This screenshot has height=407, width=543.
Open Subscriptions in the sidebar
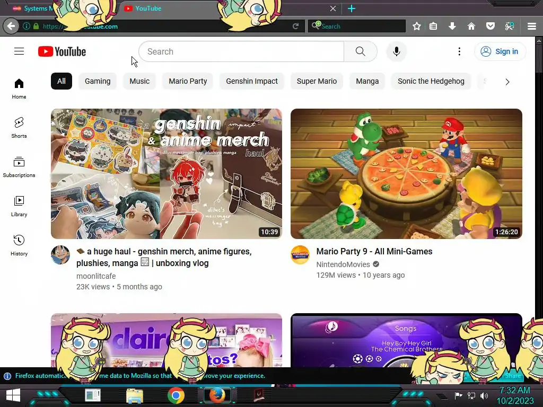click(19, 167)
